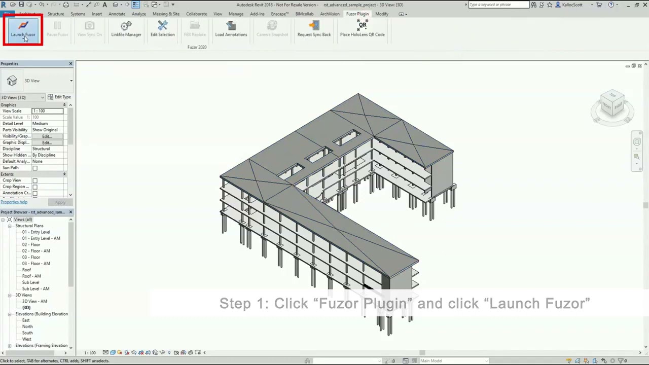Select the East elevation view
This screenshot has height=365, width=649.
point(26,320)
